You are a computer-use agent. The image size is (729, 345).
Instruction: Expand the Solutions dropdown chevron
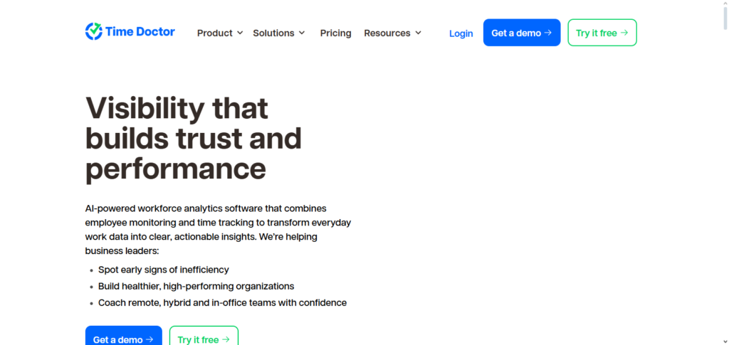click(x=302, y=33)
